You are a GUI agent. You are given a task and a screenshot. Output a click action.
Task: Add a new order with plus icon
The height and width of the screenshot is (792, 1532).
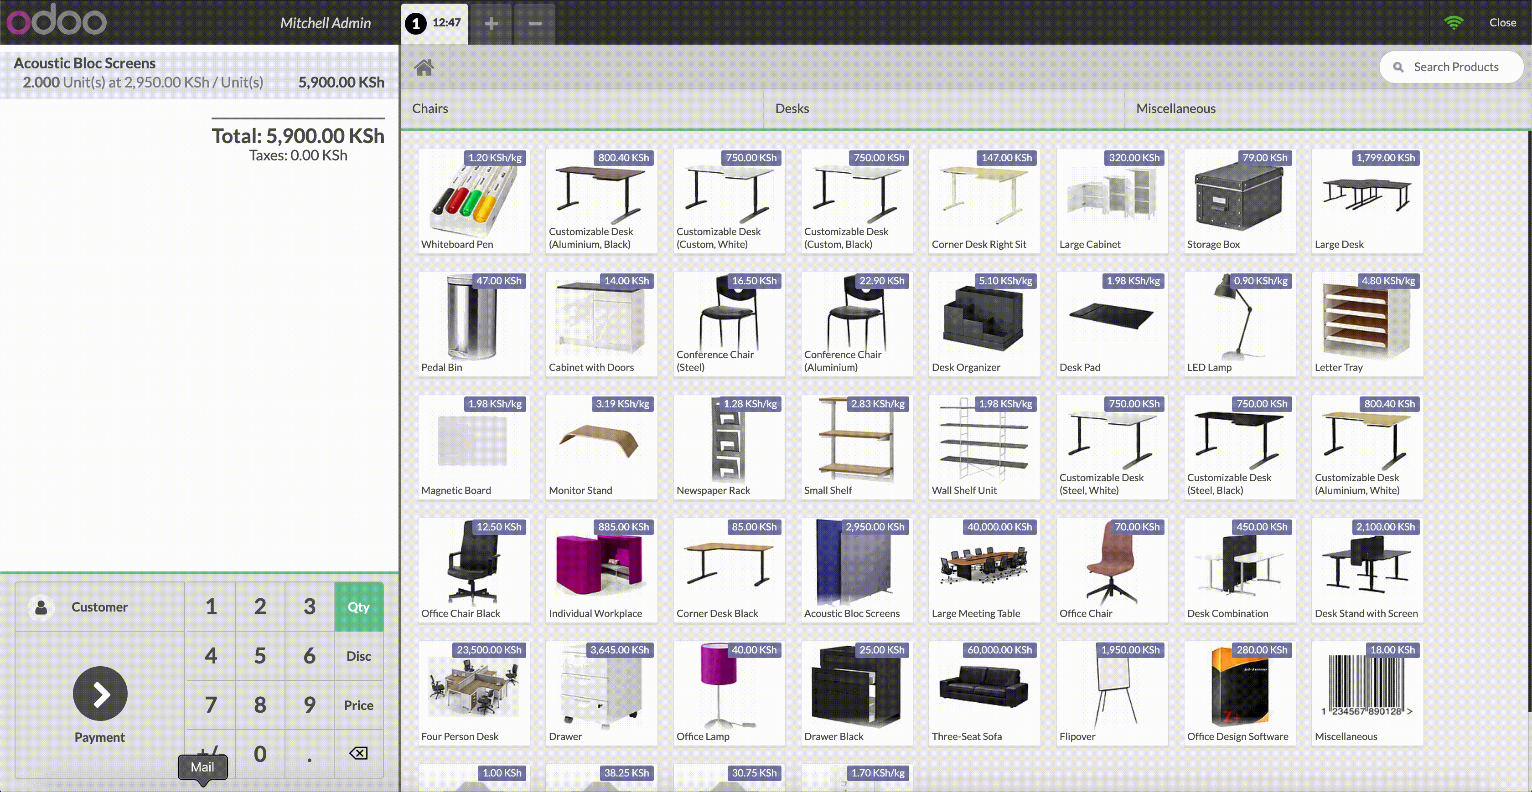tap(491, 23)
